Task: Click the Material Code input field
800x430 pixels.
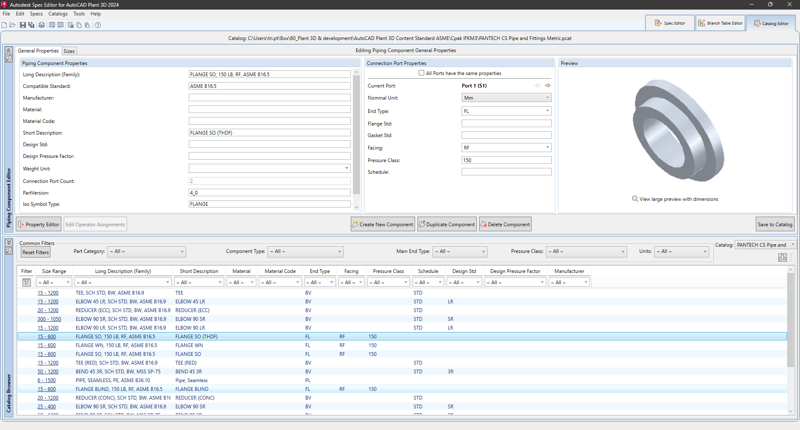Action: (x=269, y=121)
